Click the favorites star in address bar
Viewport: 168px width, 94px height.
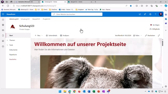[x=131, y=6]
